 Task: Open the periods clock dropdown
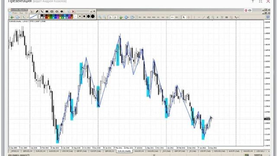[126, 17]
